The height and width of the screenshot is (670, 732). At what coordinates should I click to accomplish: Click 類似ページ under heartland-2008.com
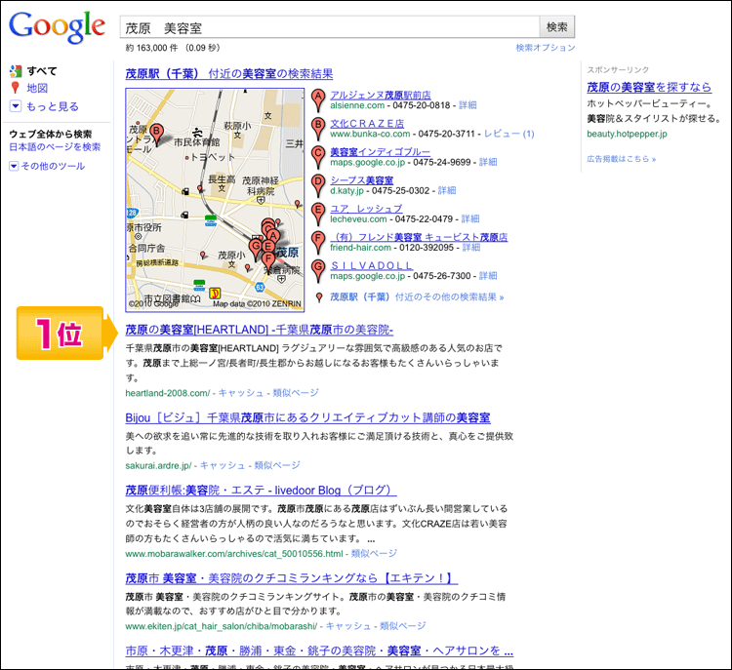[x=296, y=393]
